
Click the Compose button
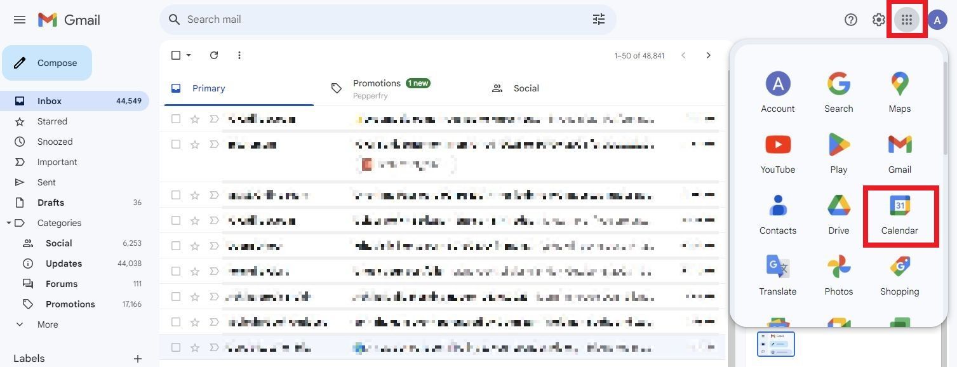[47, 63]
